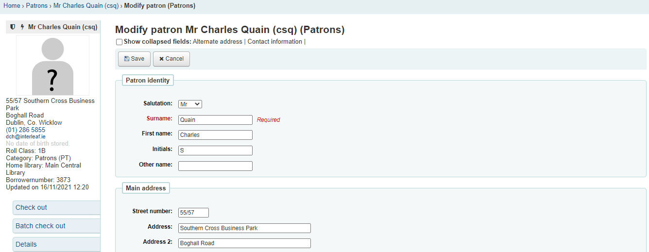
Task: Go to Home in breadcrumb
Action: (x=12, y=6)
